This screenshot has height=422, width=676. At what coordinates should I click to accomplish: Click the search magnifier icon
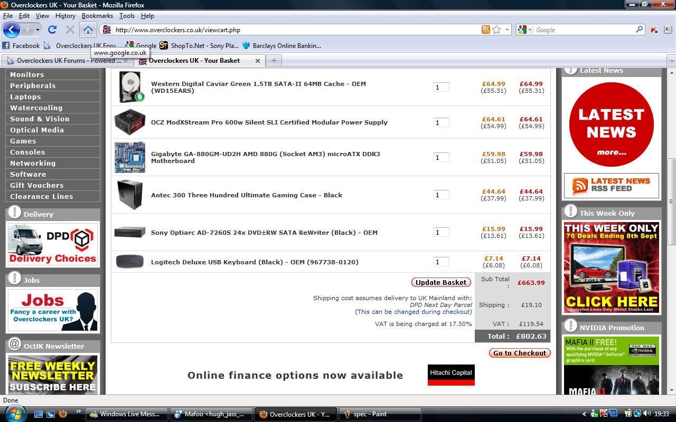click(x=639, y=30)
